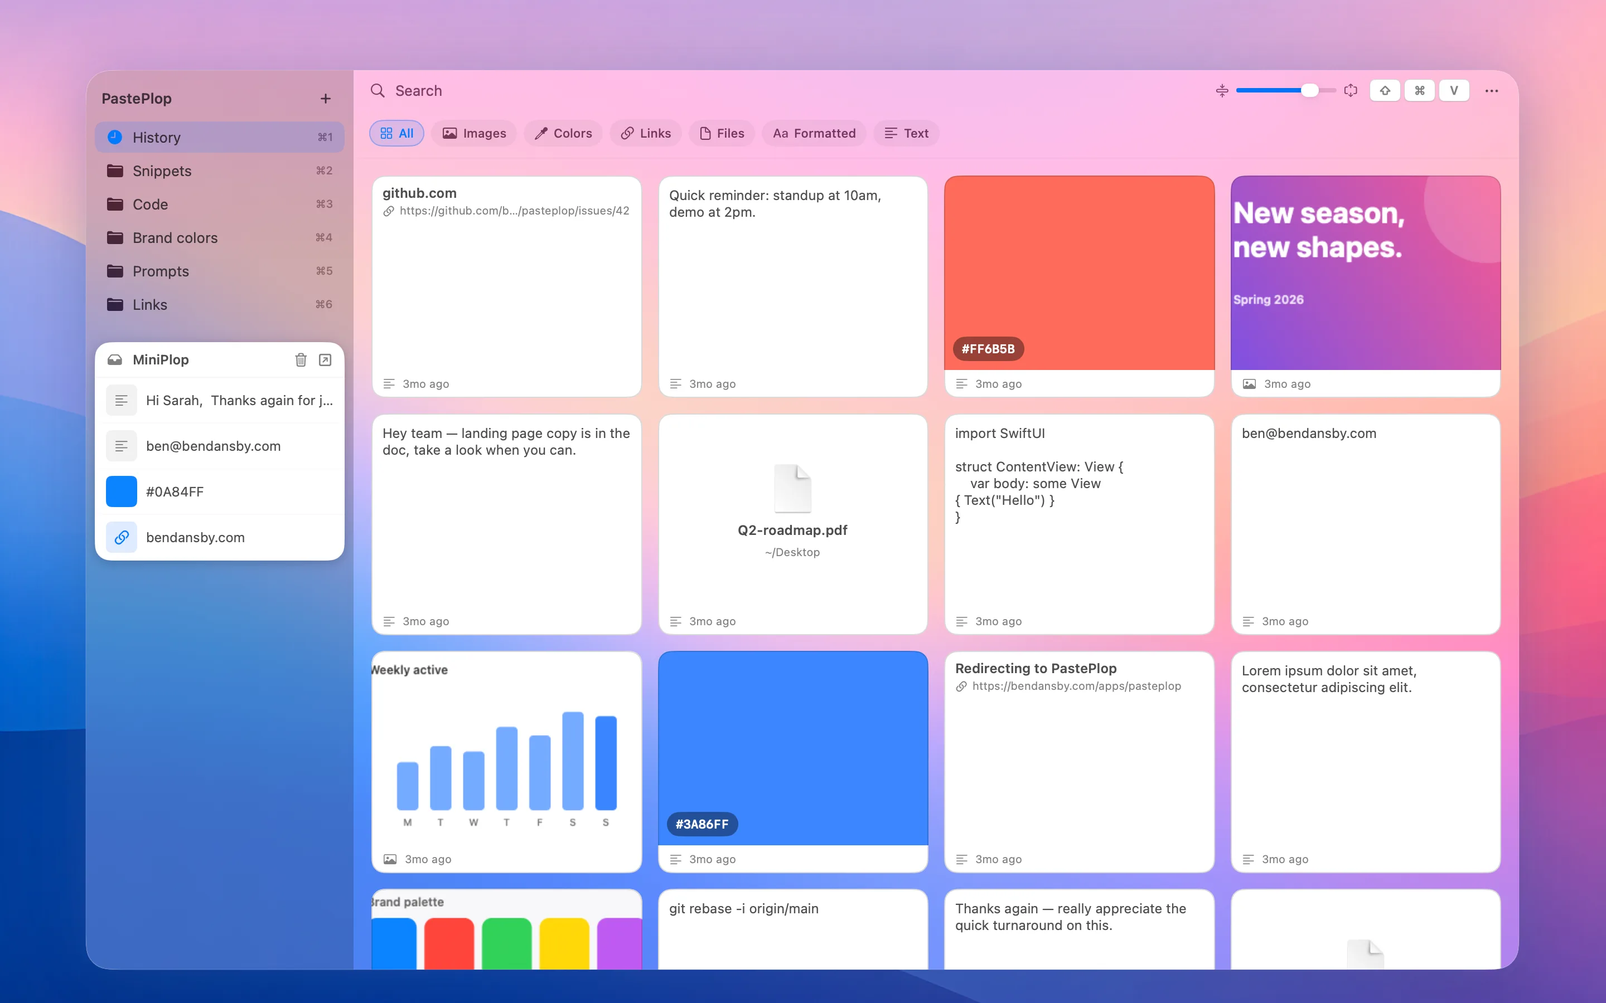Click the #FF6B5B hex label badge
1606x1003 pixels.
coord(988,349)
